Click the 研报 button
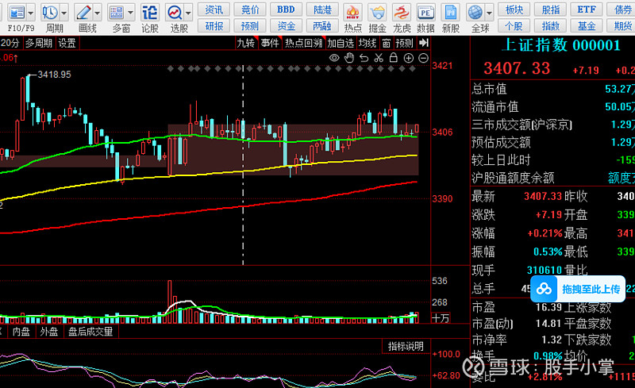This screenshot has height=388, width=635. coord(214,26)
